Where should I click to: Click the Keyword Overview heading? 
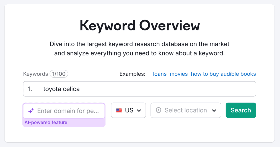140,26
